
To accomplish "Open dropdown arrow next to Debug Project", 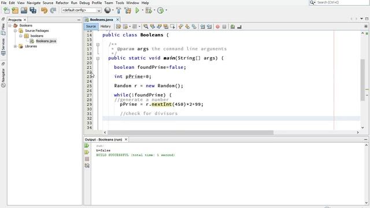I will pyautogui.click(x=154, y=10).
